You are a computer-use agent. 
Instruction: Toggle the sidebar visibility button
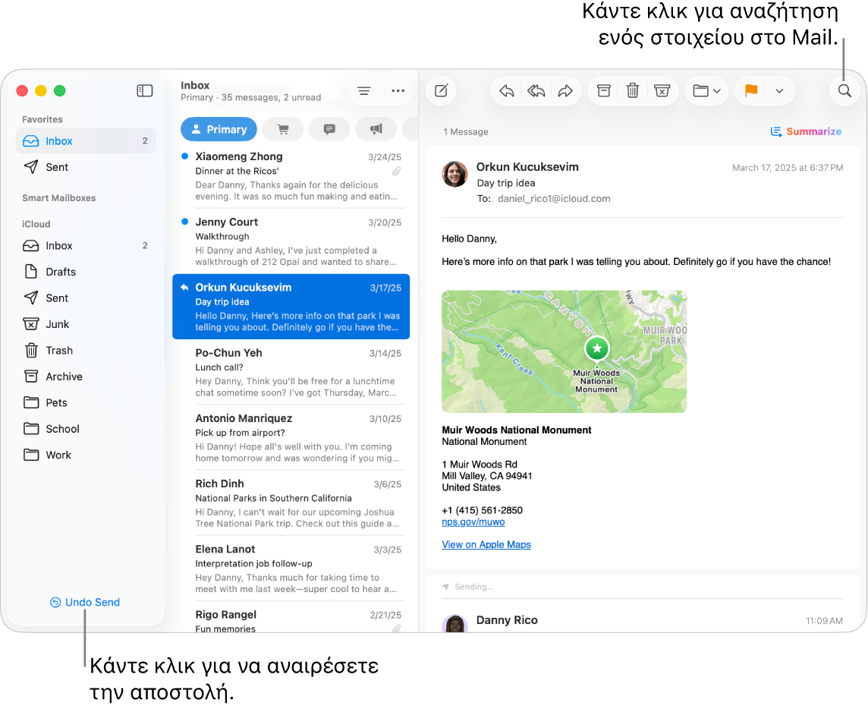144,91
